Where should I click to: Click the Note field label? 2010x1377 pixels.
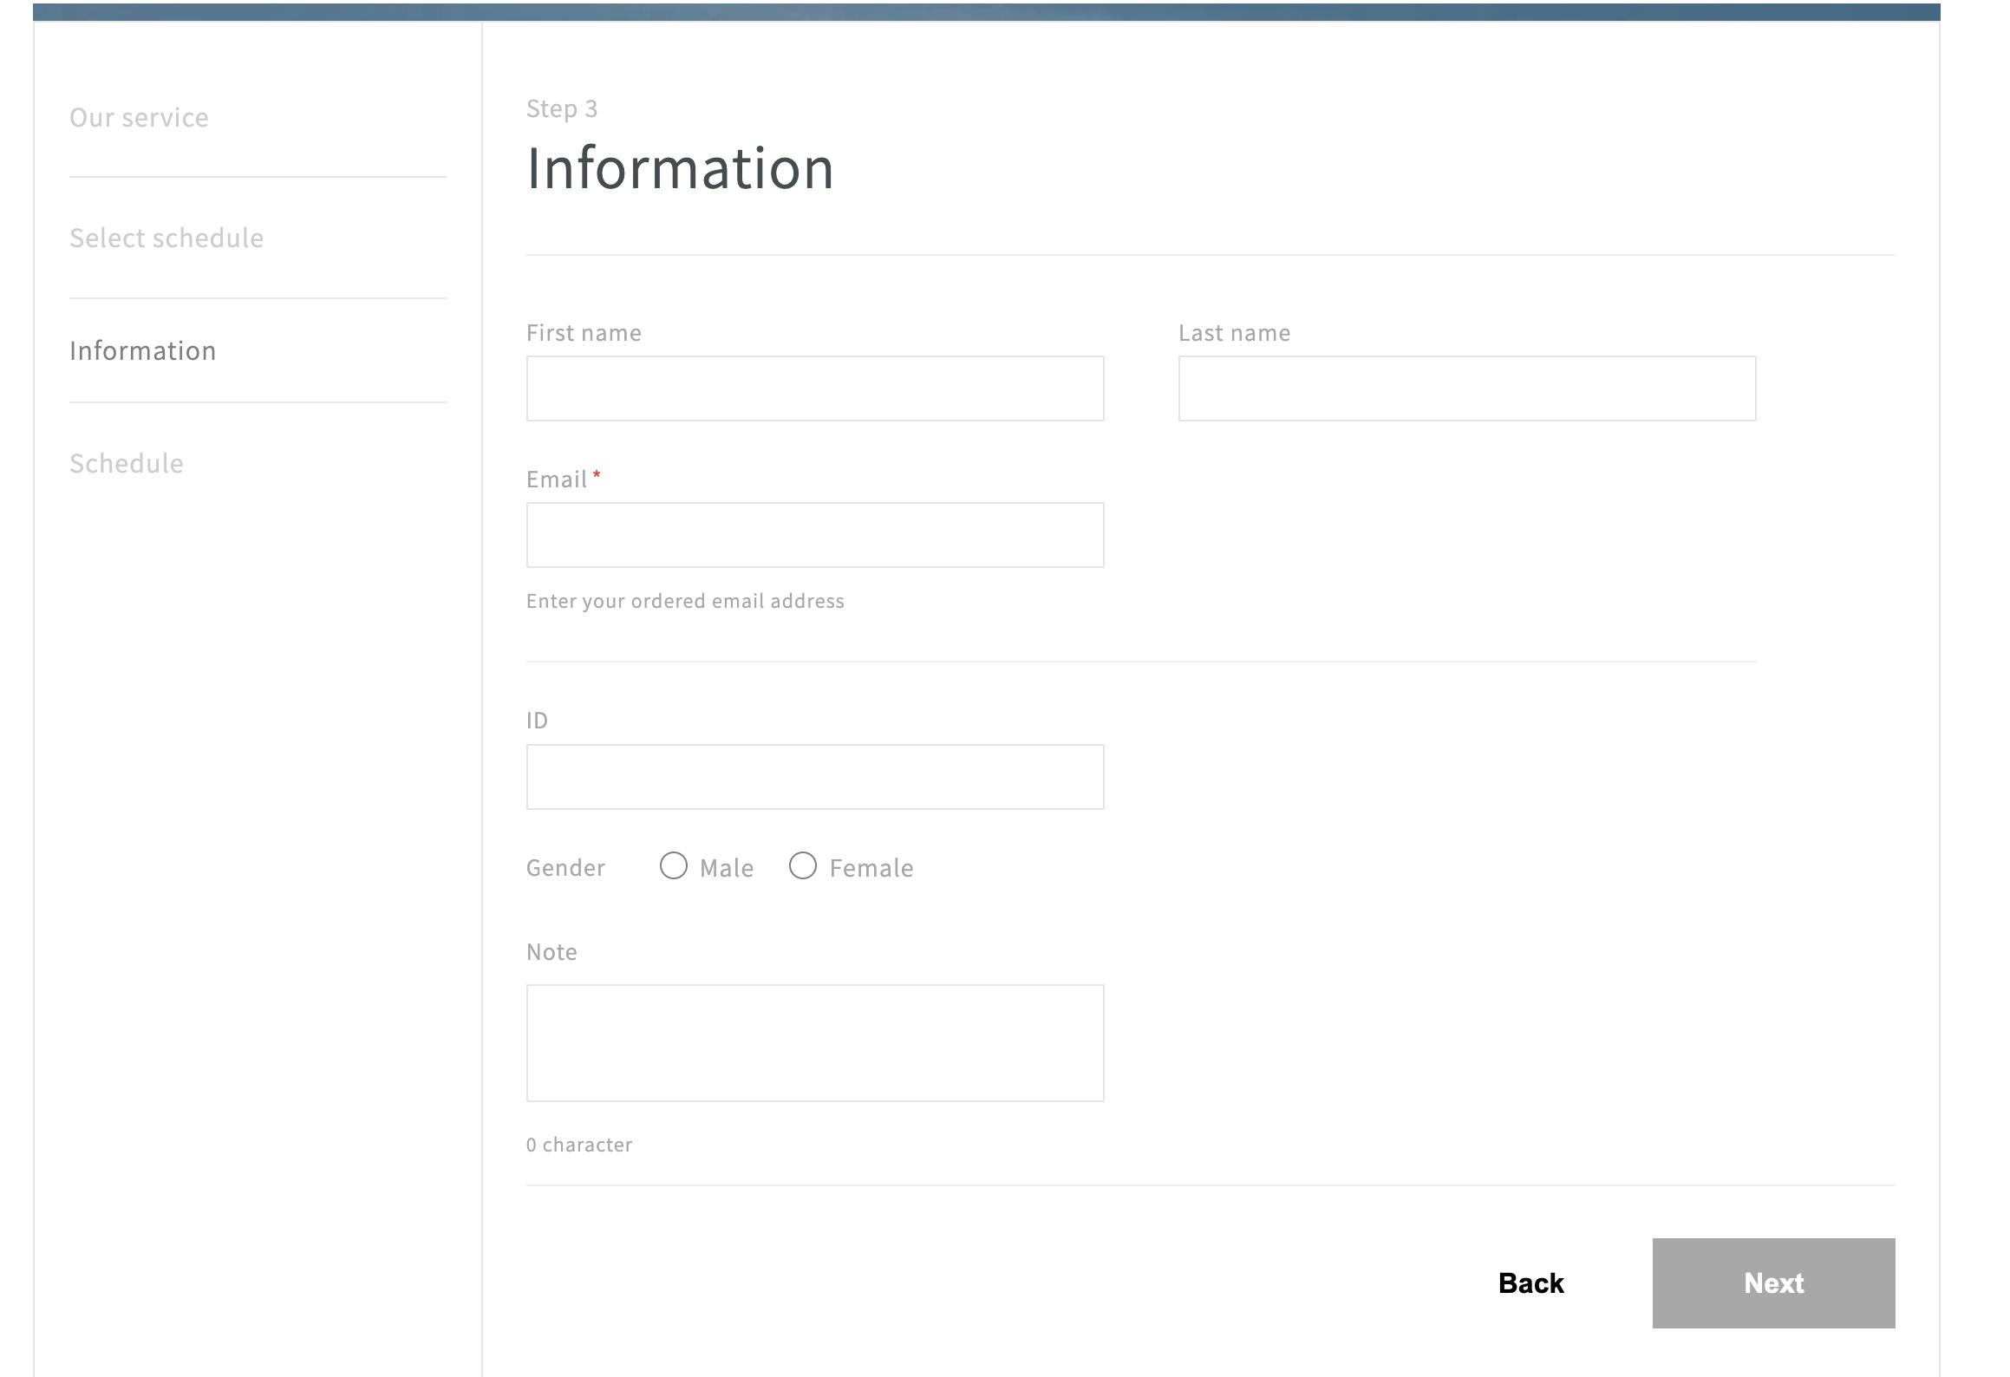[x=551, y=951]
